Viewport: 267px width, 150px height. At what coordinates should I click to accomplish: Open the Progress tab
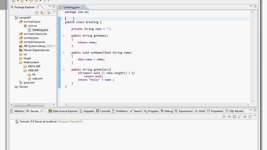click(x=151, y=111)
